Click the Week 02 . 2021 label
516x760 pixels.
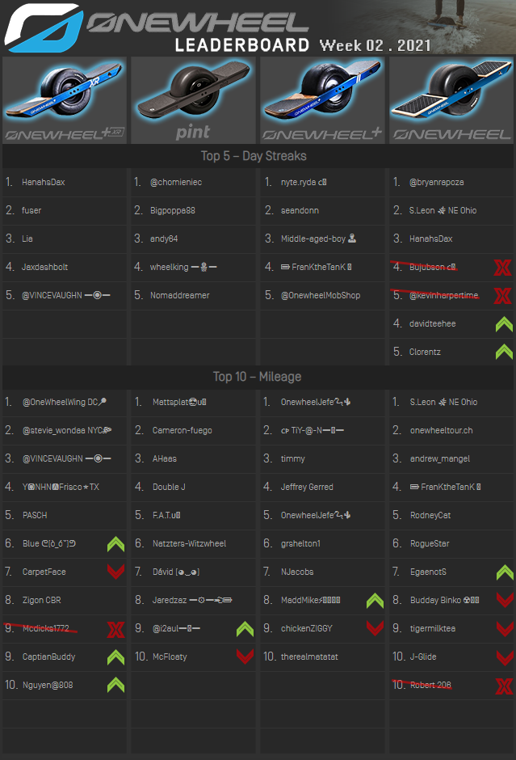coord(375,44)
